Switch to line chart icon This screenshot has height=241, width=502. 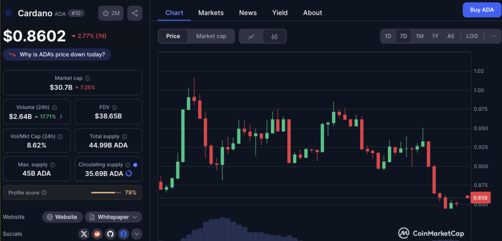tap(251, 36)
